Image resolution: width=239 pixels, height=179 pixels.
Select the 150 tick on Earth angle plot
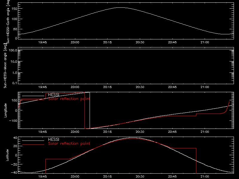pyautogui.click(x=15, y=9)
